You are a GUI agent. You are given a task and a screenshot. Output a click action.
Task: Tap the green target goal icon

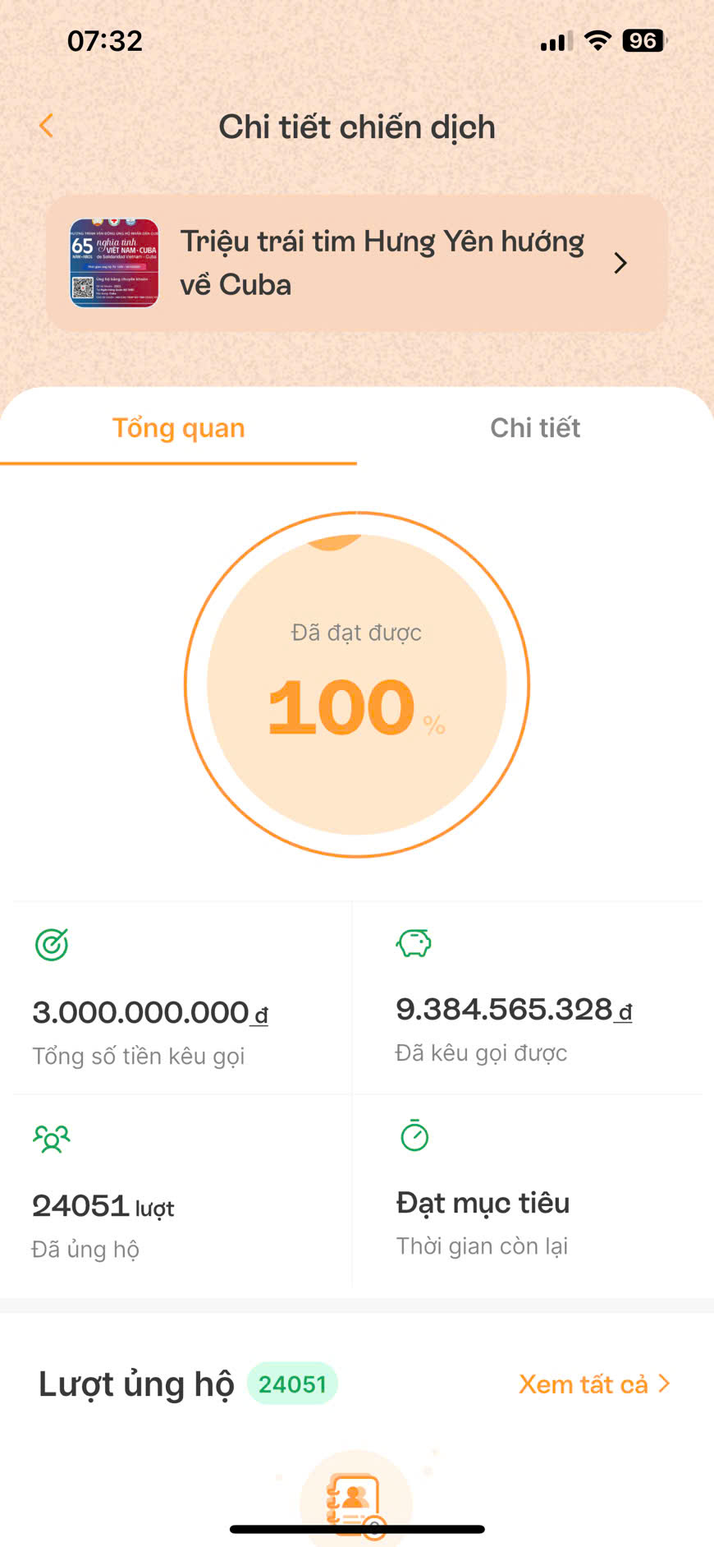pos(52,945)
